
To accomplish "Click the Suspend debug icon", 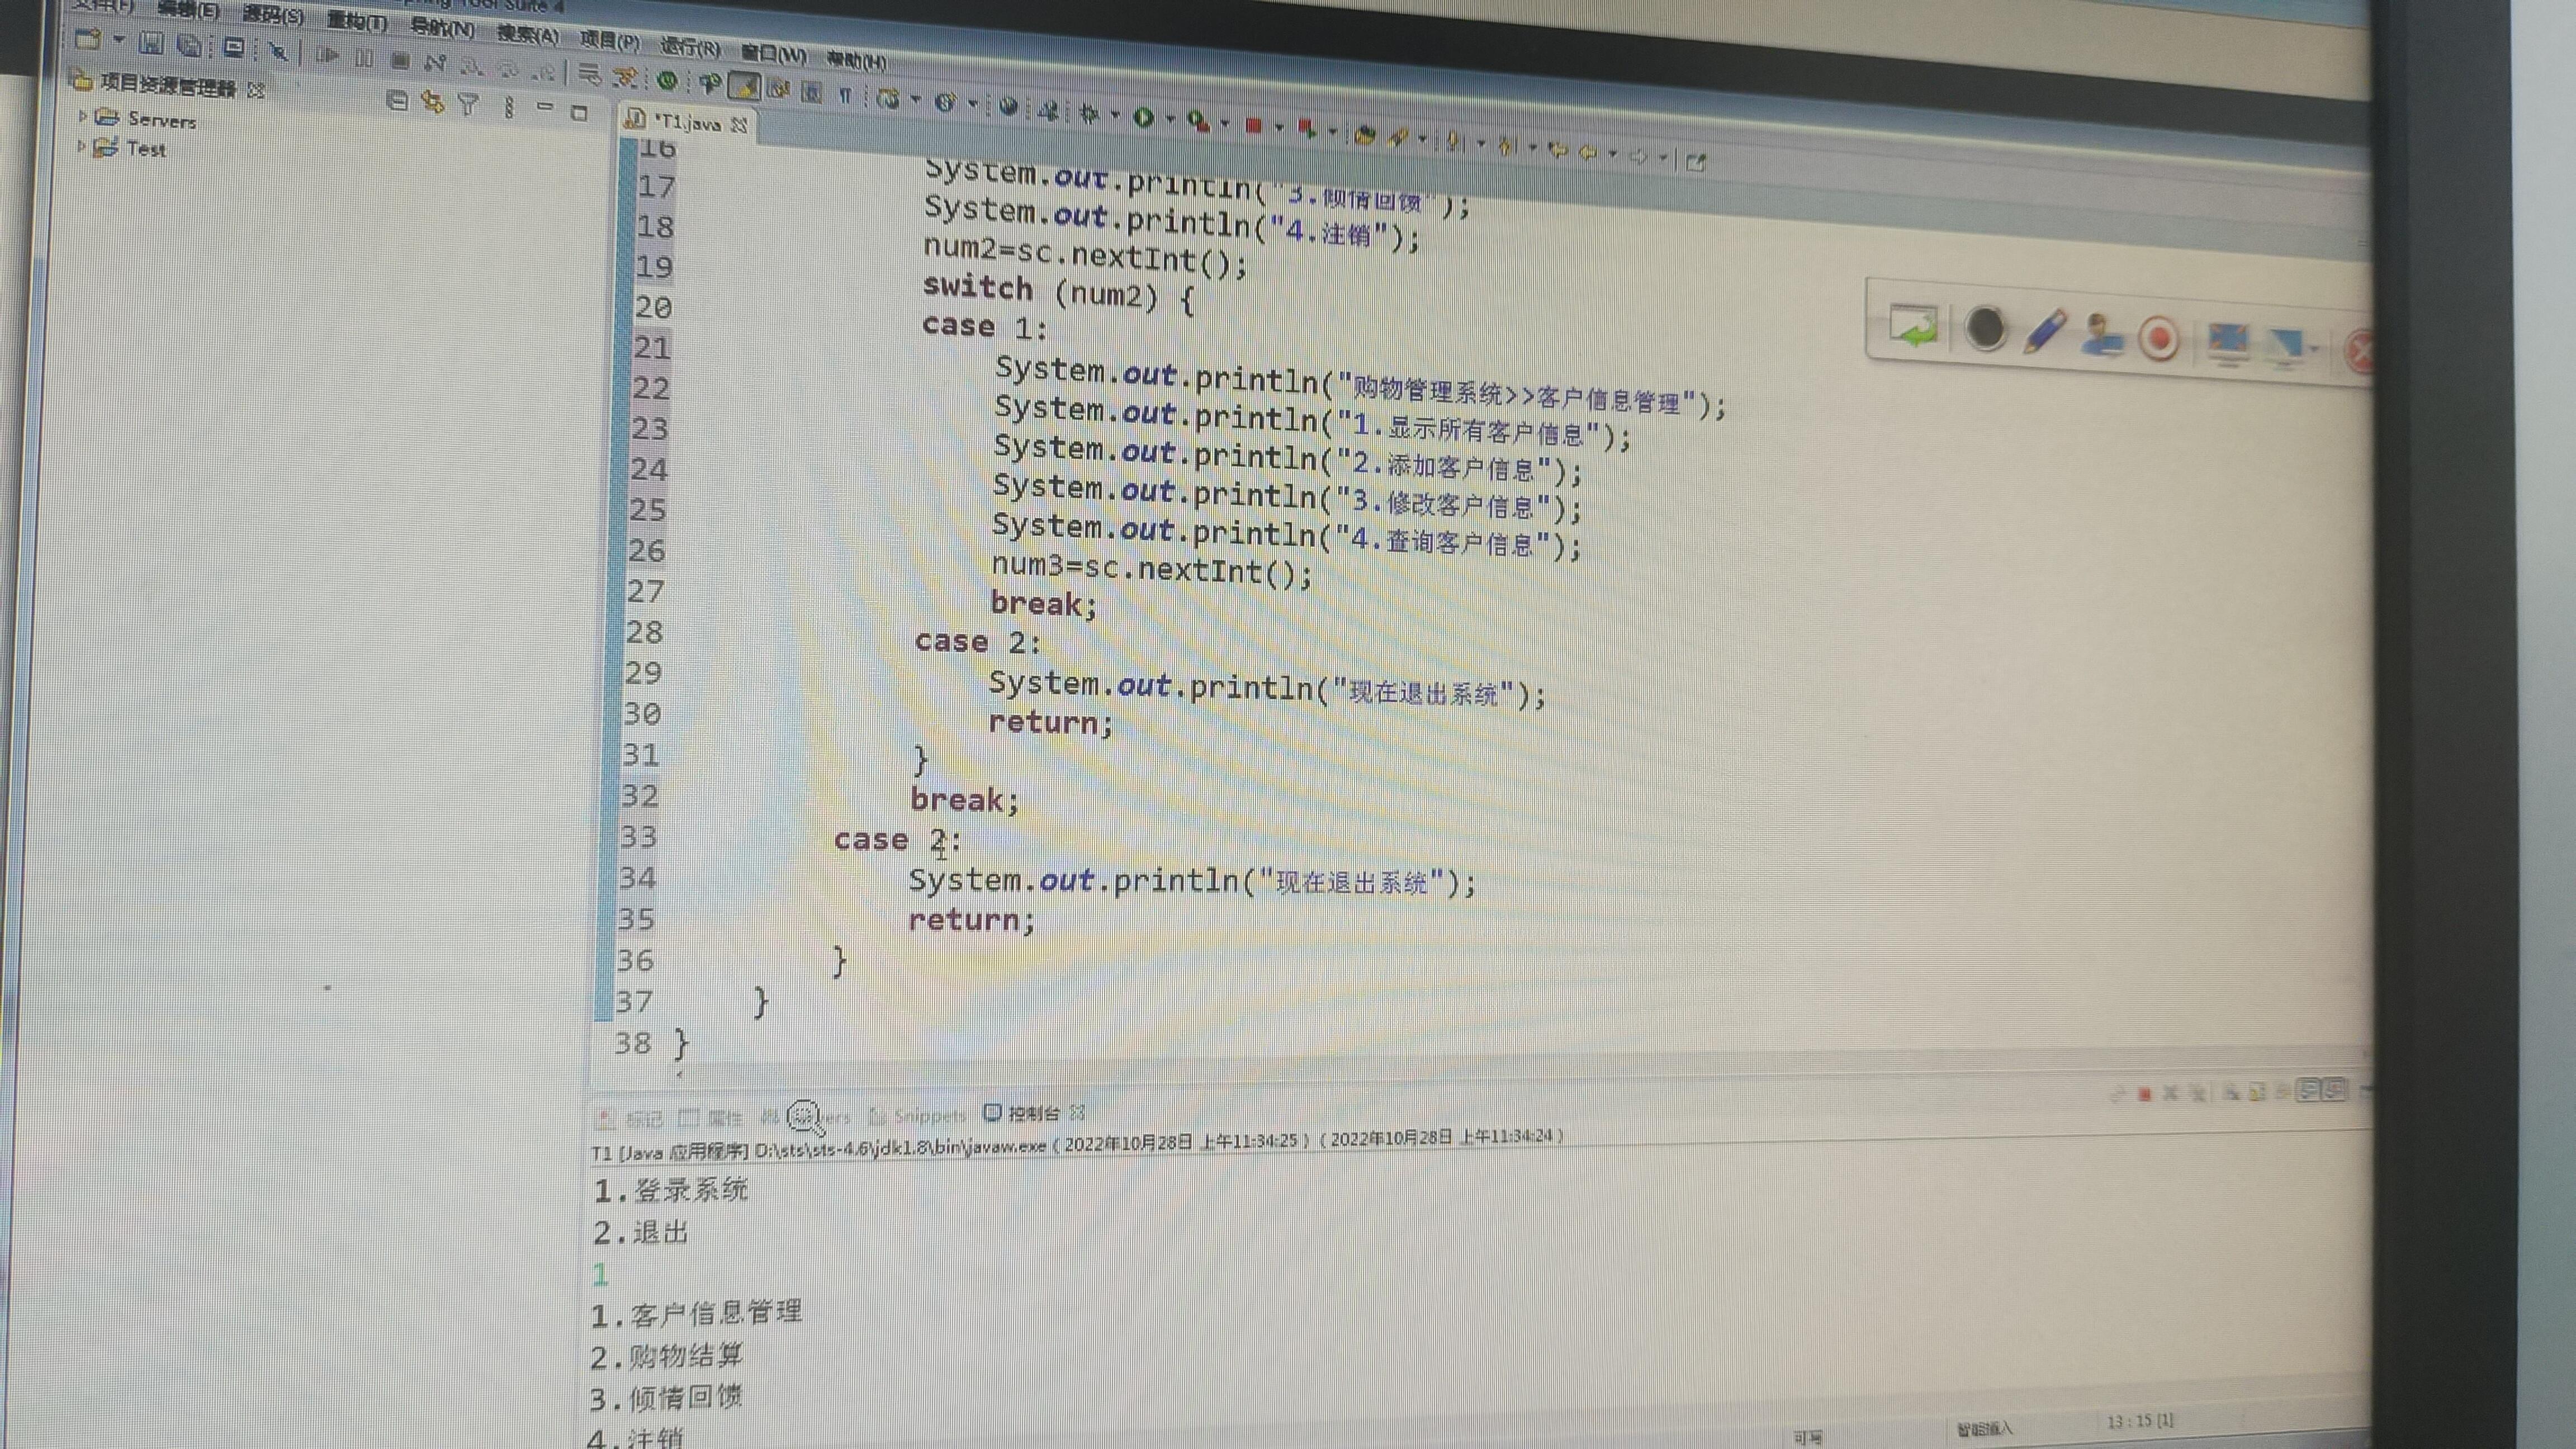I will tap(364, 59).
